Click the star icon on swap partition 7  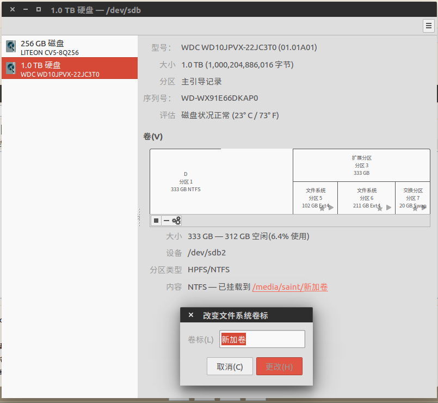click(x=415, y=209)
